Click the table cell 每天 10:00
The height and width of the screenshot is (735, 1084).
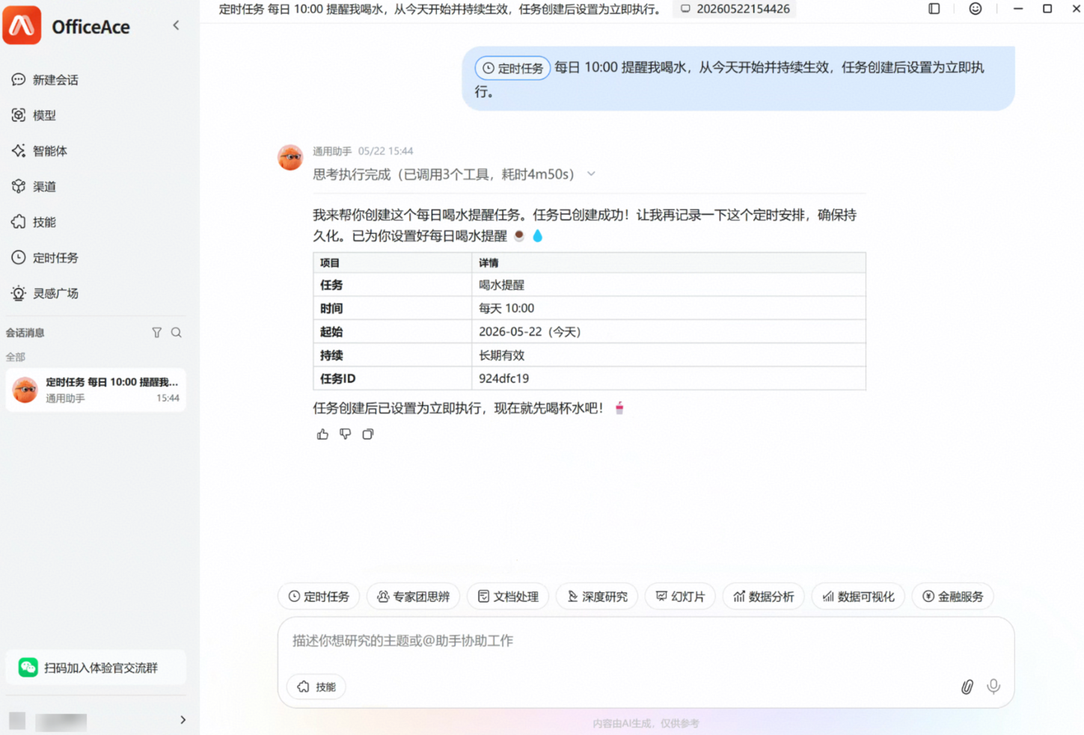click(x=506, y=308)
